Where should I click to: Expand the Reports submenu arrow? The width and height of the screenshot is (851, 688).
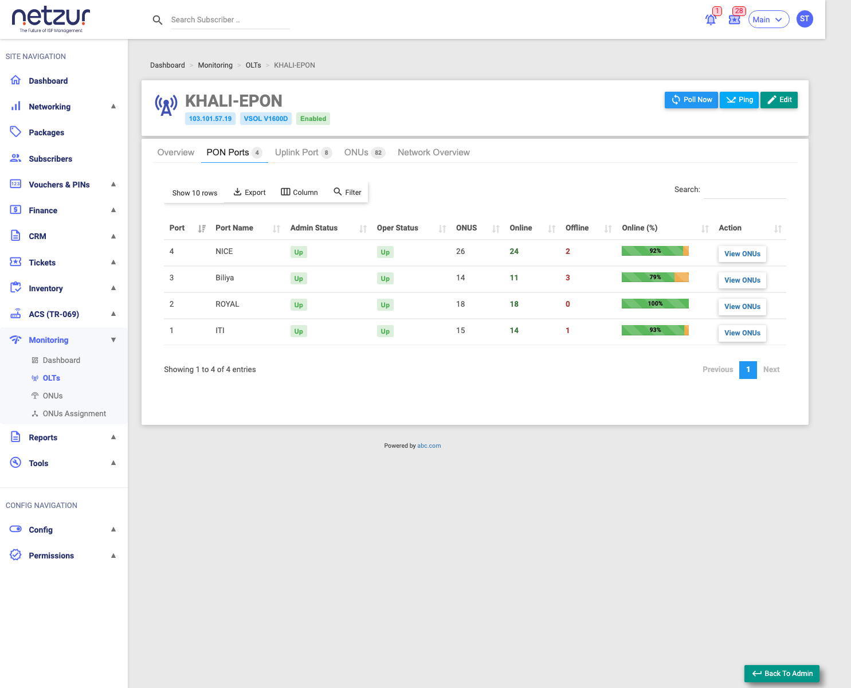[x=113, y=437]
